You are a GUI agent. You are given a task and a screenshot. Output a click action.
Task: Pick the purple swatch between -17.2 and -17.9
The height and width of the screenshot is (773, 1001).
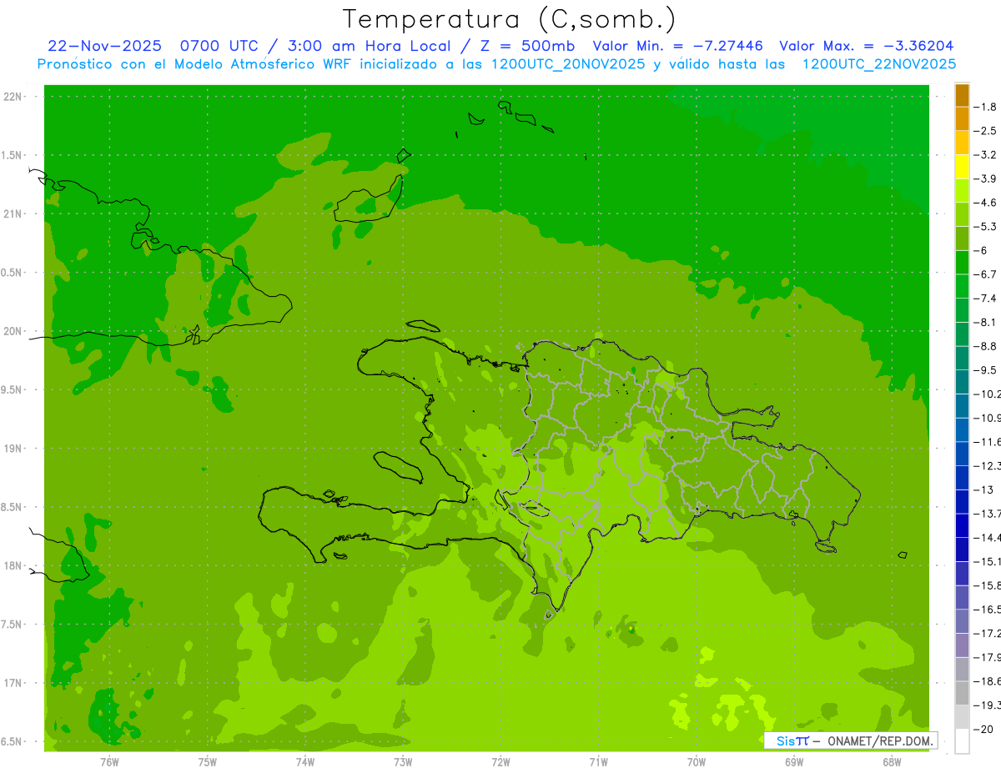click(962, 645)
